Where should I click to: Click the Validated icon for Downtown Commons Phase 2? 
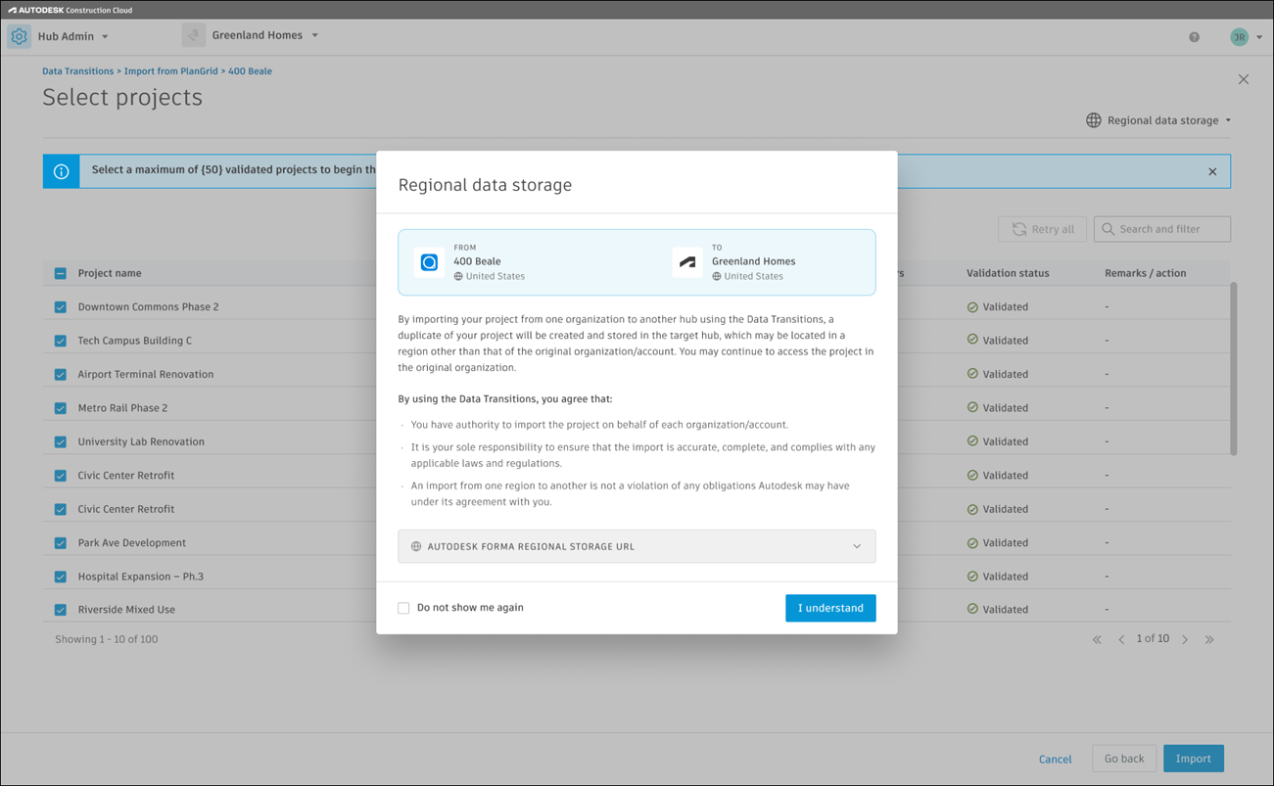click(x=972, y=306)
